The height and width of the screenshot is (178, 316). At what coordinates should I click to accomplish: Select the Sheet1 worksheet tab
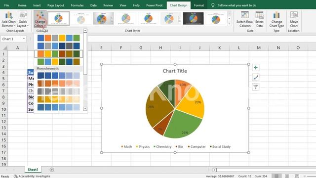coord(33,170)
